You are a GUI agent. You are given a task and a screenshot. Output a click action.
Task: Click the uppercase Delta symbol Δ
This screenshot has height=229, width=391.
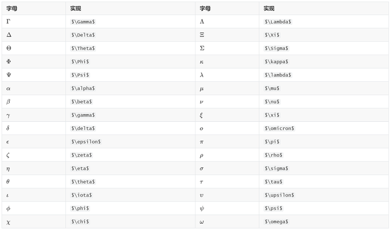9,35
